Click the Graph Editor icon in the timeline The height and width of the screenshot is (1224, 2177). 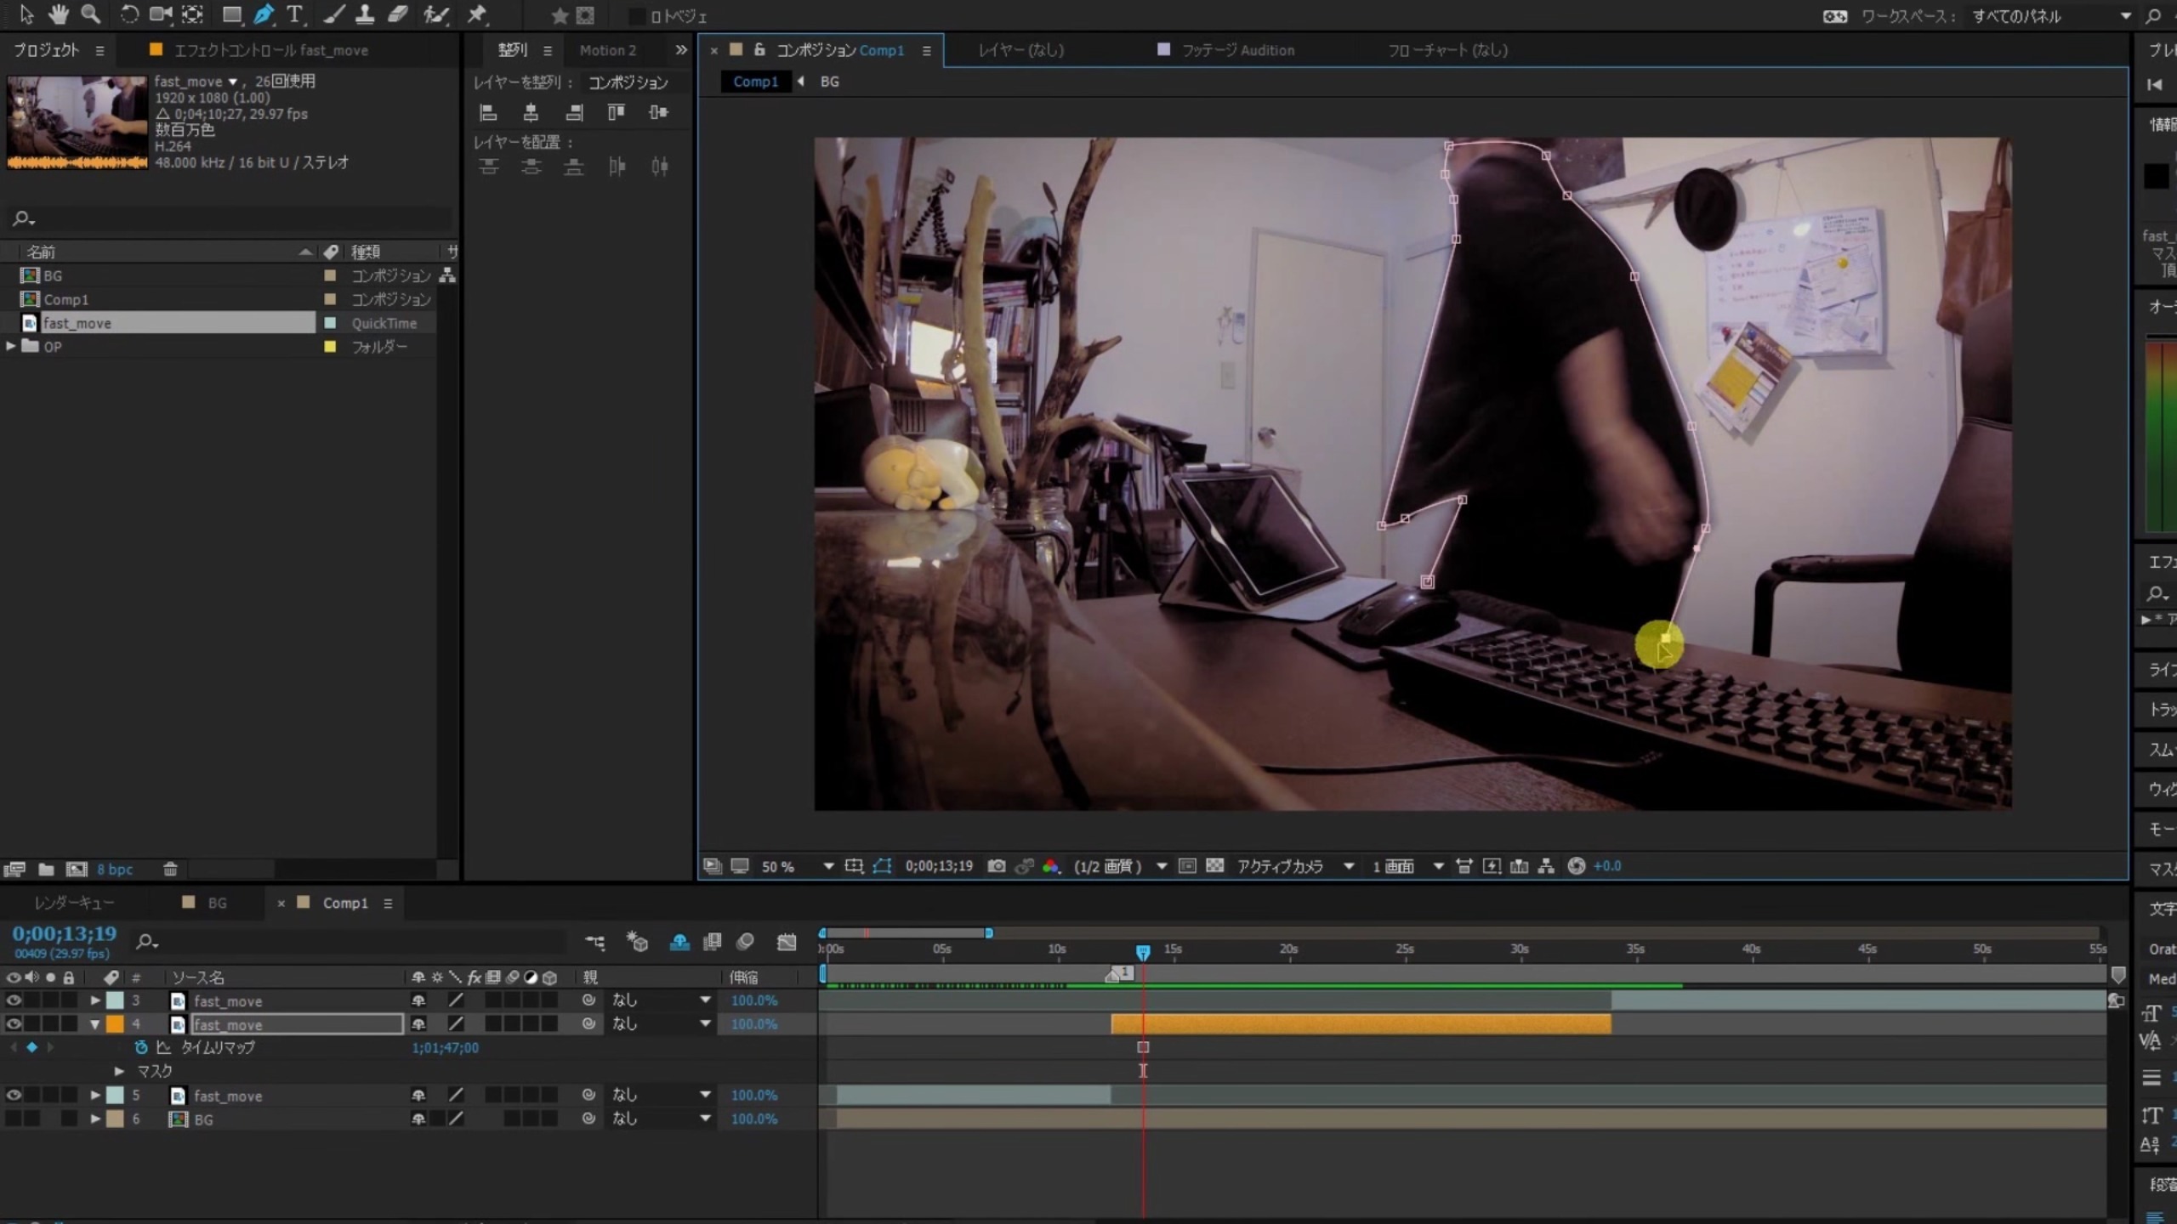787,942
